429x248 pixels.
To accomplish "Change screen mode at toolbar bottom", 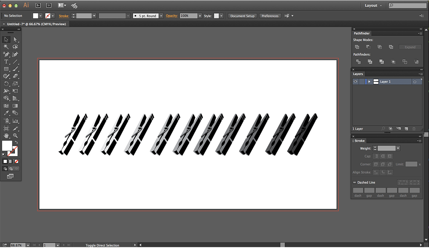I will click(10, 176).
